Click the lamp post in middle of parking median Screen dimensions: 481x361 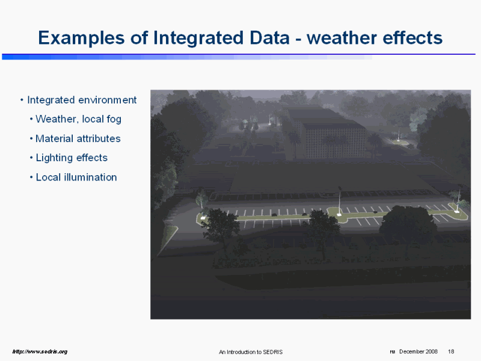point(340,202)
